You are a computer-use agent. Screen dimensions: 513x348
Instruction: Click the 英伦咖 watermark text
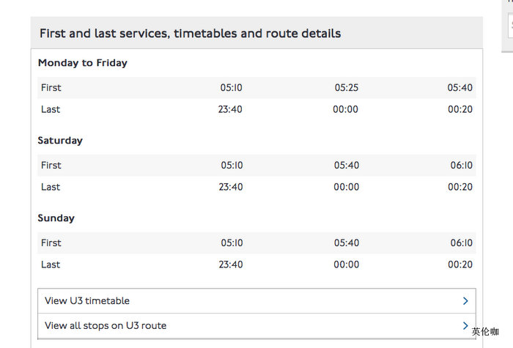485,332
